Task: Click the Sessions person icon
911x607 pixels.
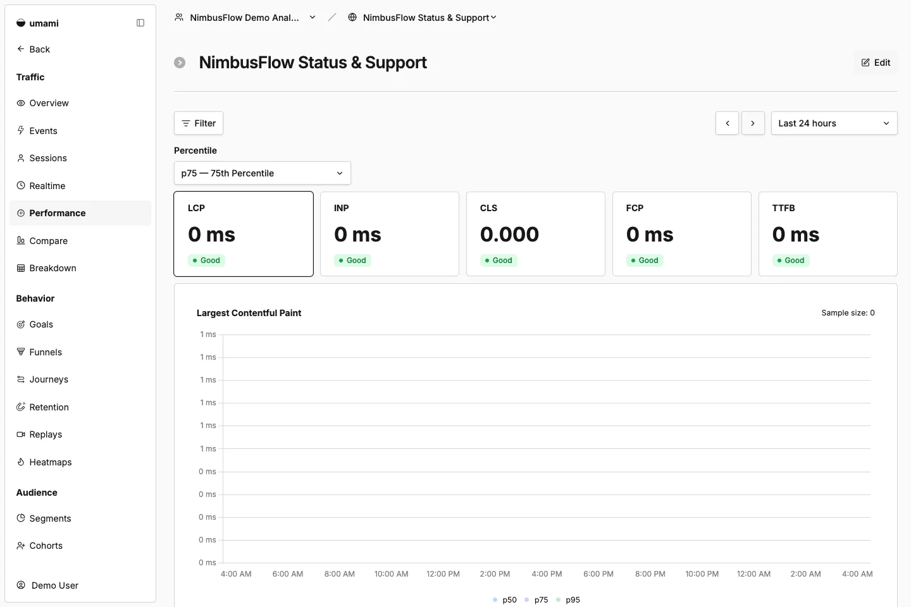Action: pyautogui.click(x=21, y=158)
